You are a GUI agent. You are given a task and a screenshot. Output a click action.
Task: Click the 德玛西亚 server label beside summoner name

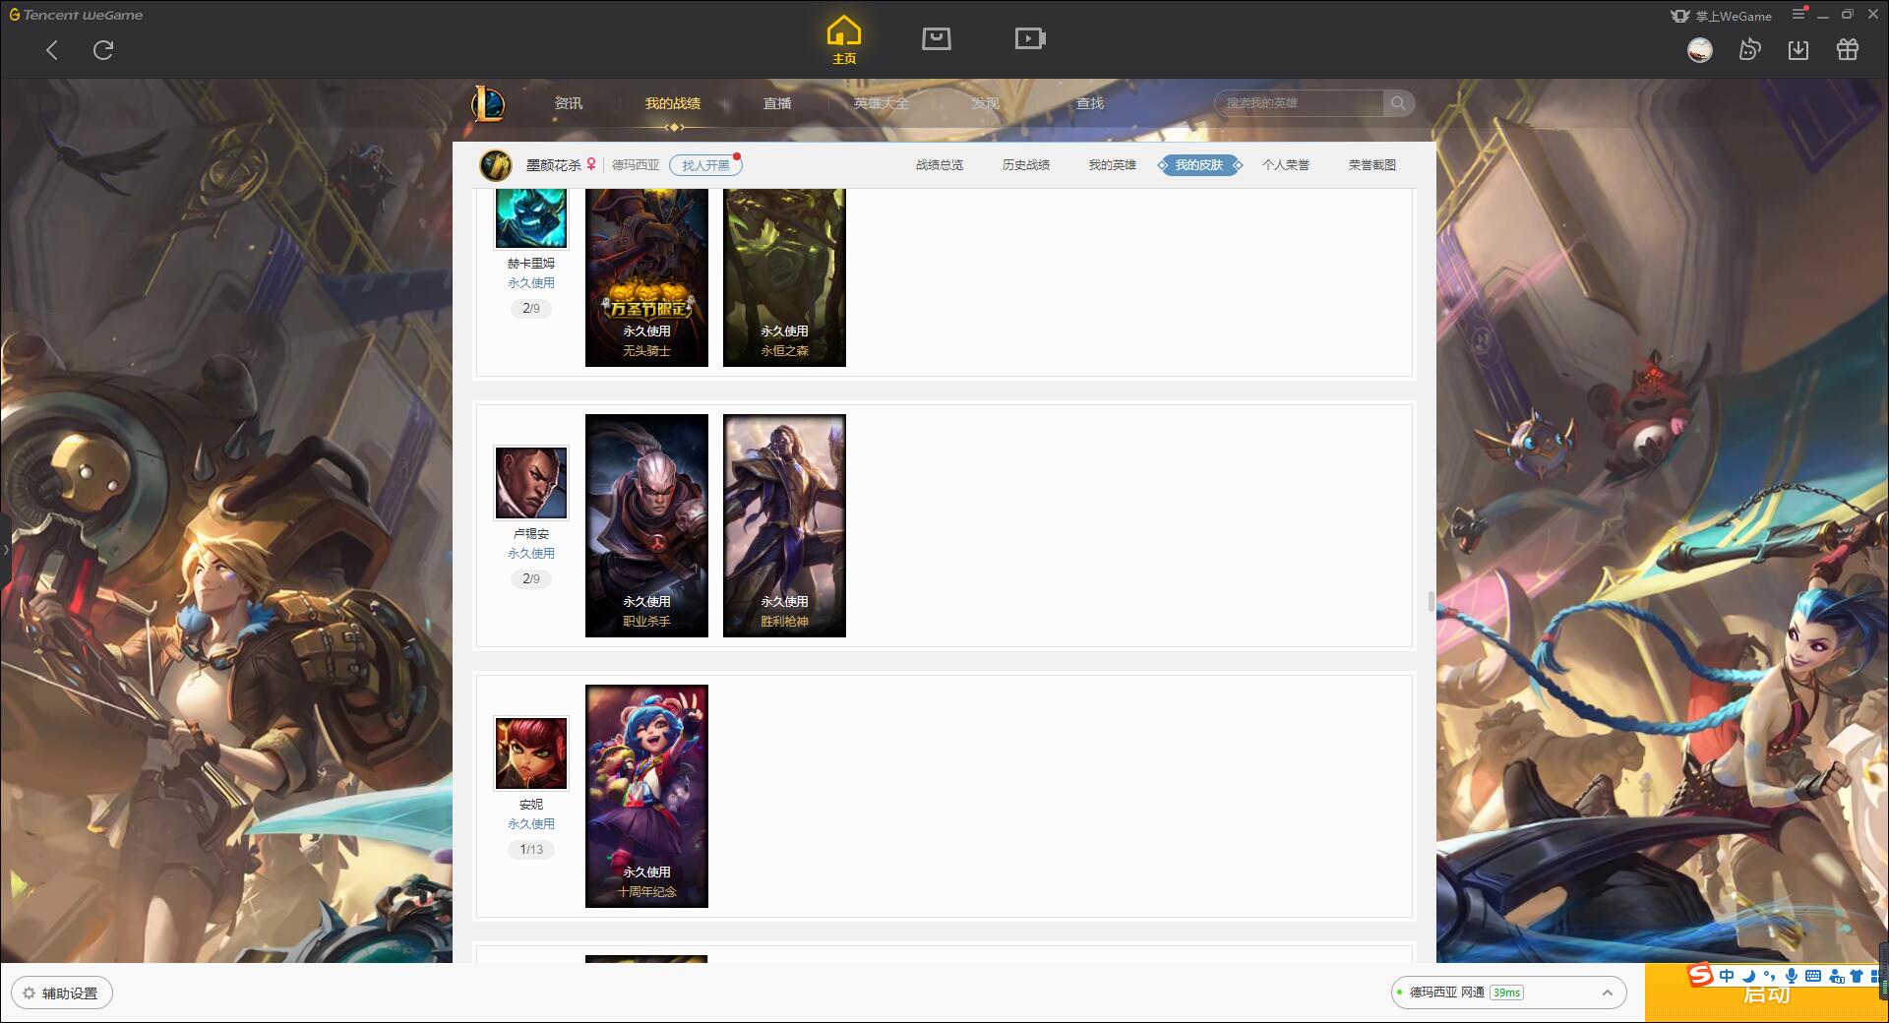click(x=636, y=165)
